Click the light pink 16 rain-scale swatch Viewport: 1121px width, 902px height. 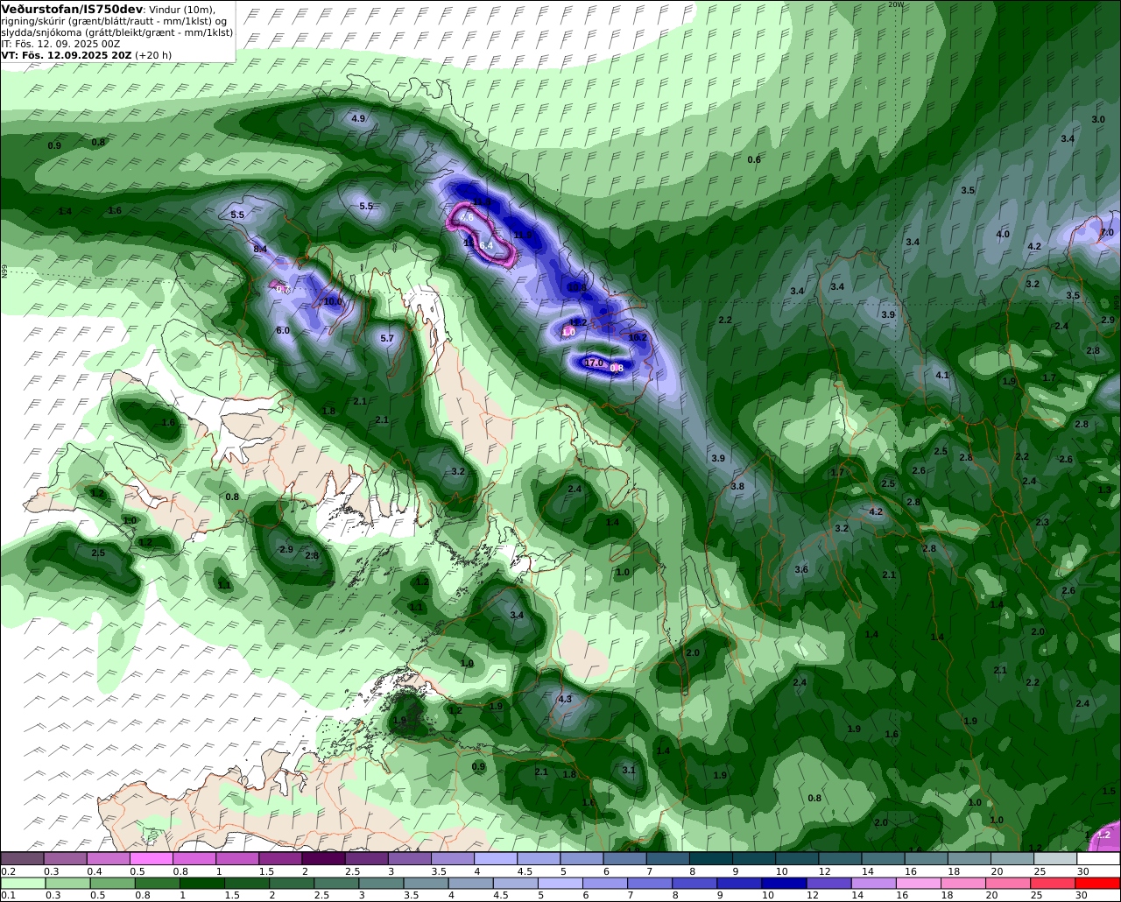tap(919, 883)
